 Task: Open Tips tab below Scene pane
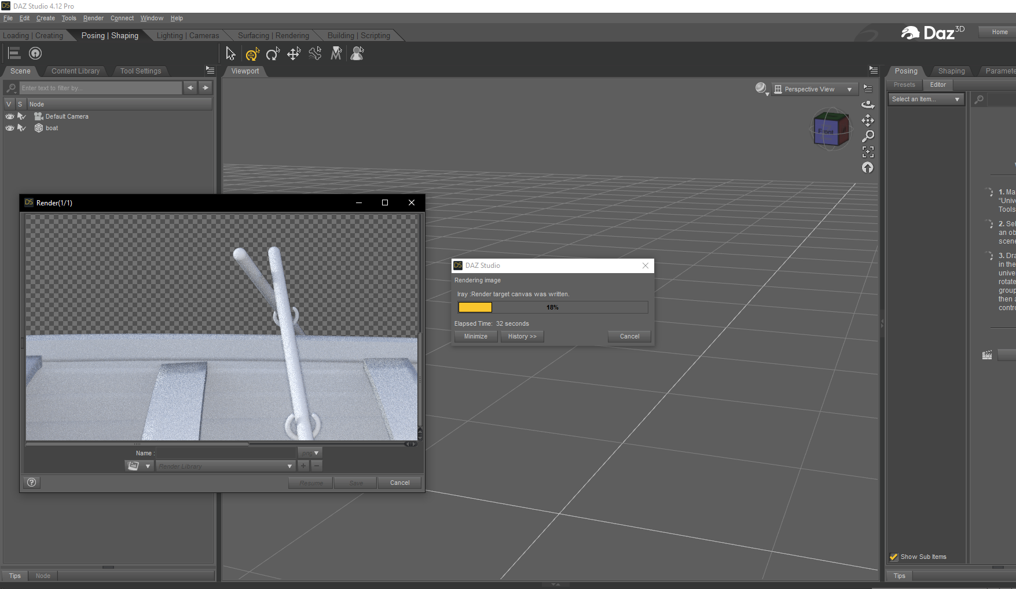click(15, 576)
